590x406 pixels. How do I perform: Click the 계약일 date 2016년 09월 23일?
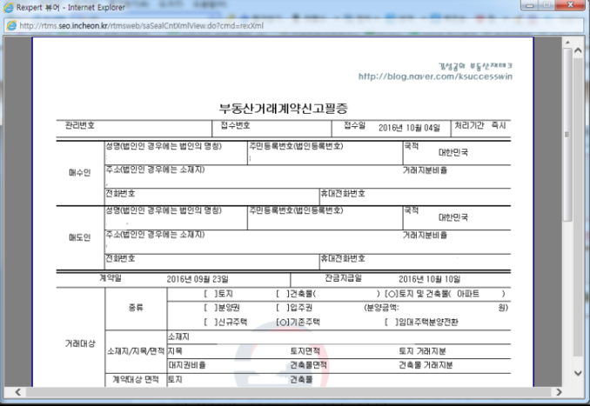pyautogui.click(x=198, y=279)
